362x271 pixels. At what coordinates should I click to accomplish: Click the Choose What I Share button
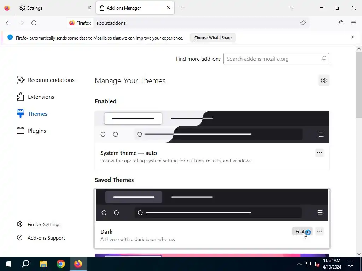point(213,38)
